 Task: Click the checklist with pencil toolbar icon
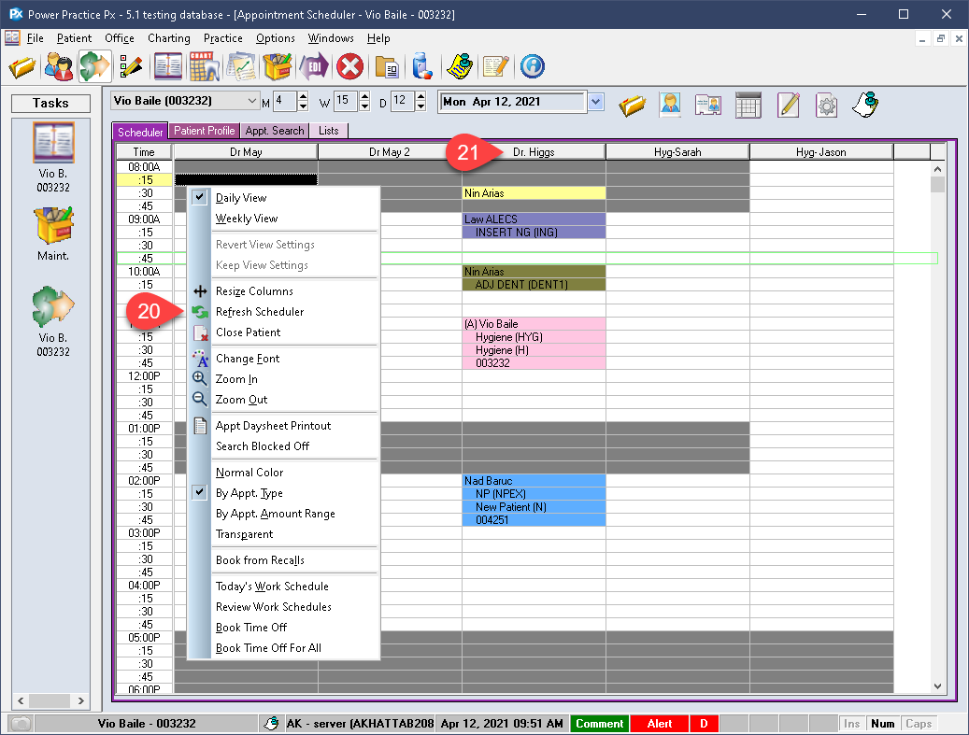131,66
